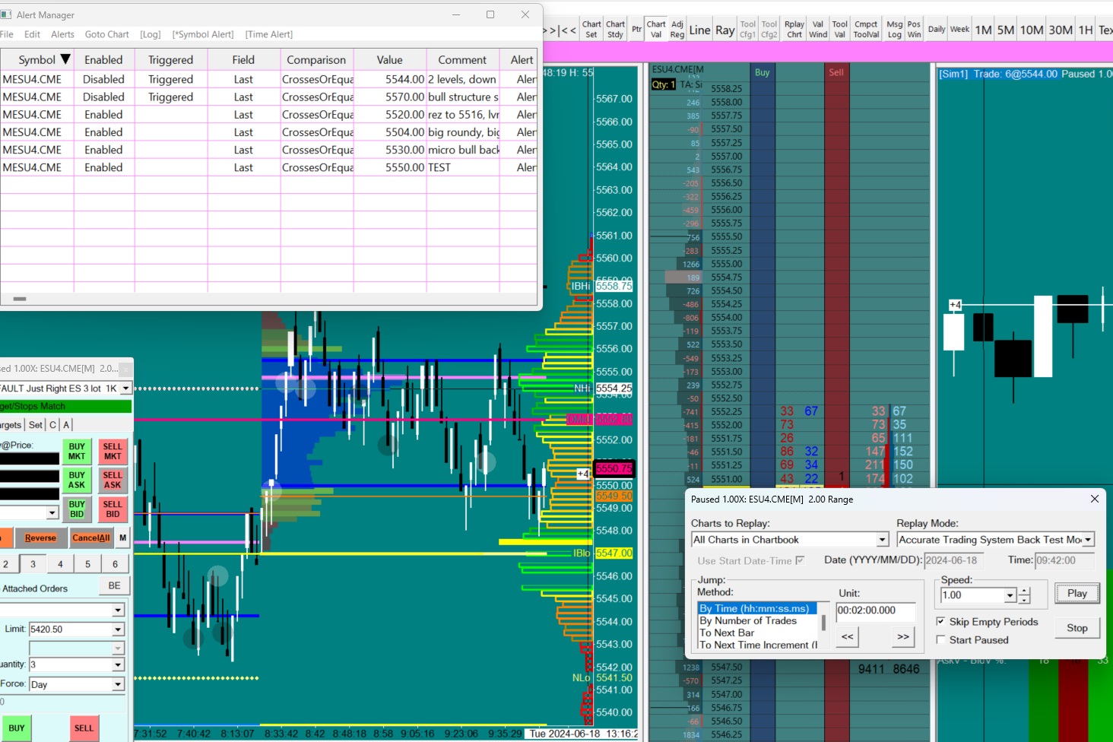Click the SELL MKT button
Screen dimensions: 1113x742
pyautogui.click(x=113, y=452)
